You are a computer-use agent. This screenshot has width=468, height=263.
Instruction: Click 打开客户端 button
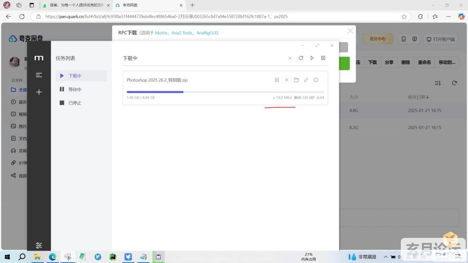pyautogui.click(x=441, y=39)
